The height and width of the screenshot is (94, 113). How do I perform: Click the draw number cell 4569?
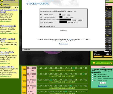[24, 87]
